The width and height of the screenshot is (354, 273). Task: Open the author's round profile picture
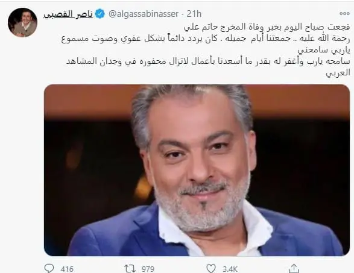click(x=22, y=22)
